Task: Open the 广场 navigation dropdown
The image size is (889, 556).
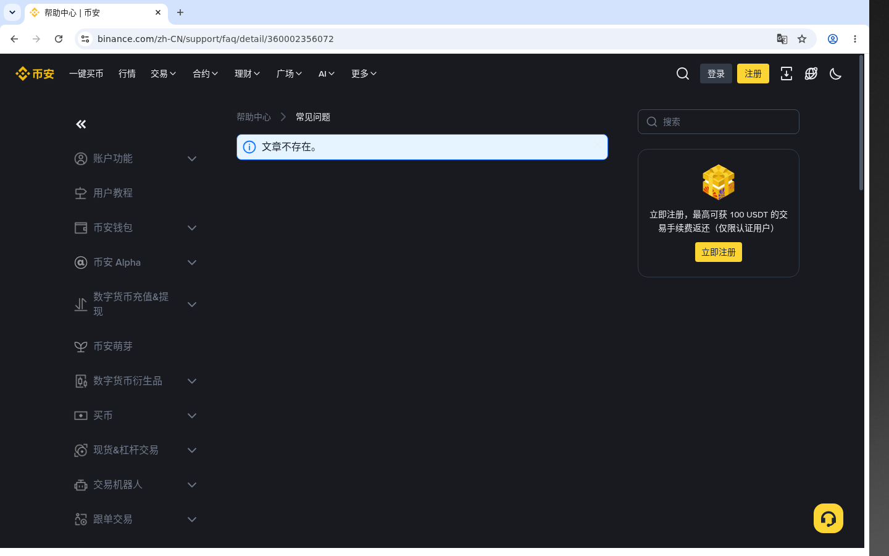Action: tap(290, 74)
